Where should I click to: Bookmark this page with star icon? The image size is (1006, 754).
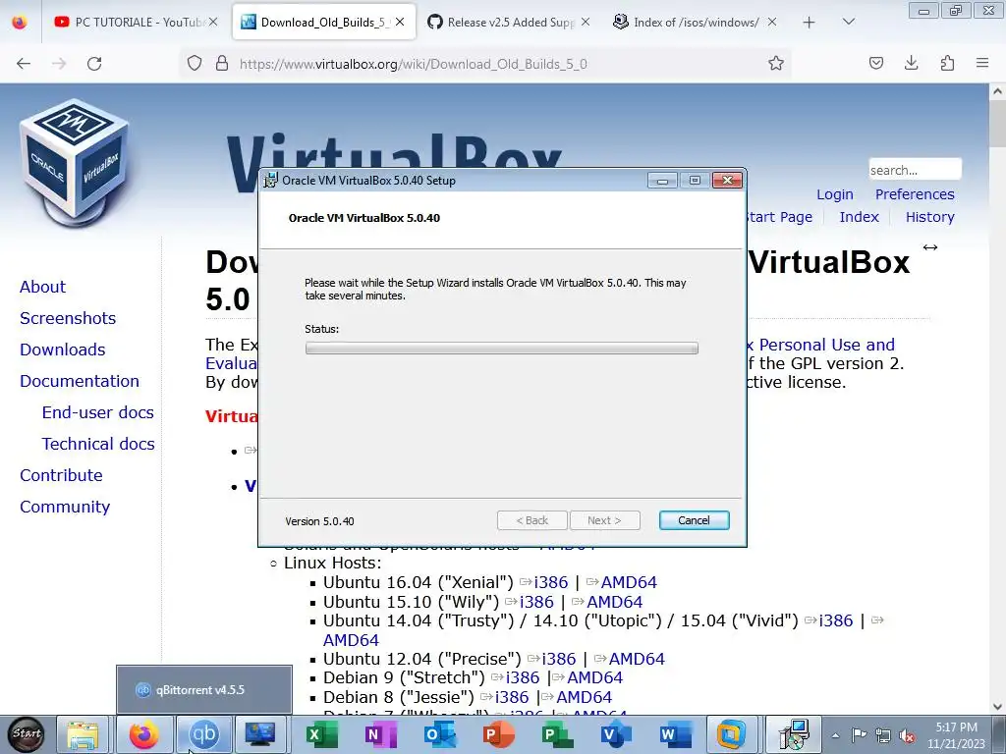tap(776, 64)
